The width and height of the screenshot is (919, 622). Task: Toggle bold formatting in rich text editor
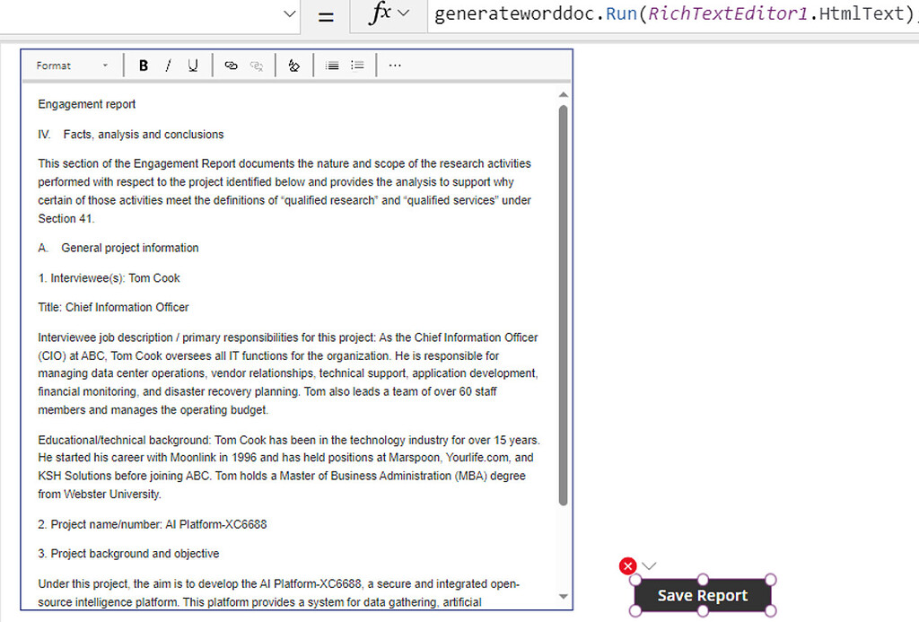click(x=143, y=66)
